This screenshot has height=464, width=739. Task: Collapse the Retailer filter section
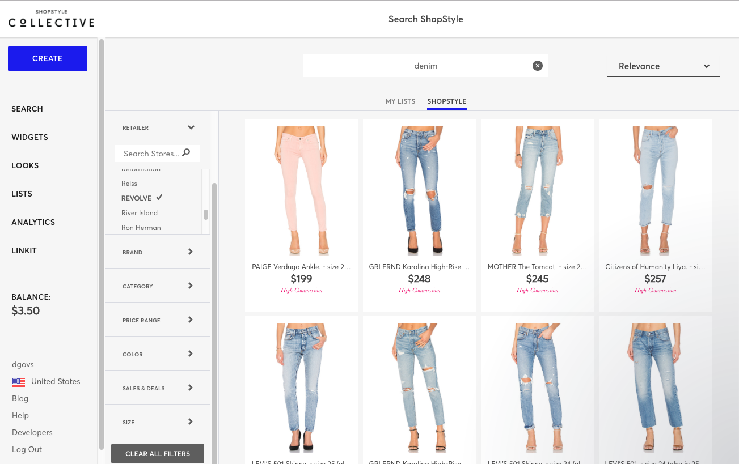click(x=191, y=127)
